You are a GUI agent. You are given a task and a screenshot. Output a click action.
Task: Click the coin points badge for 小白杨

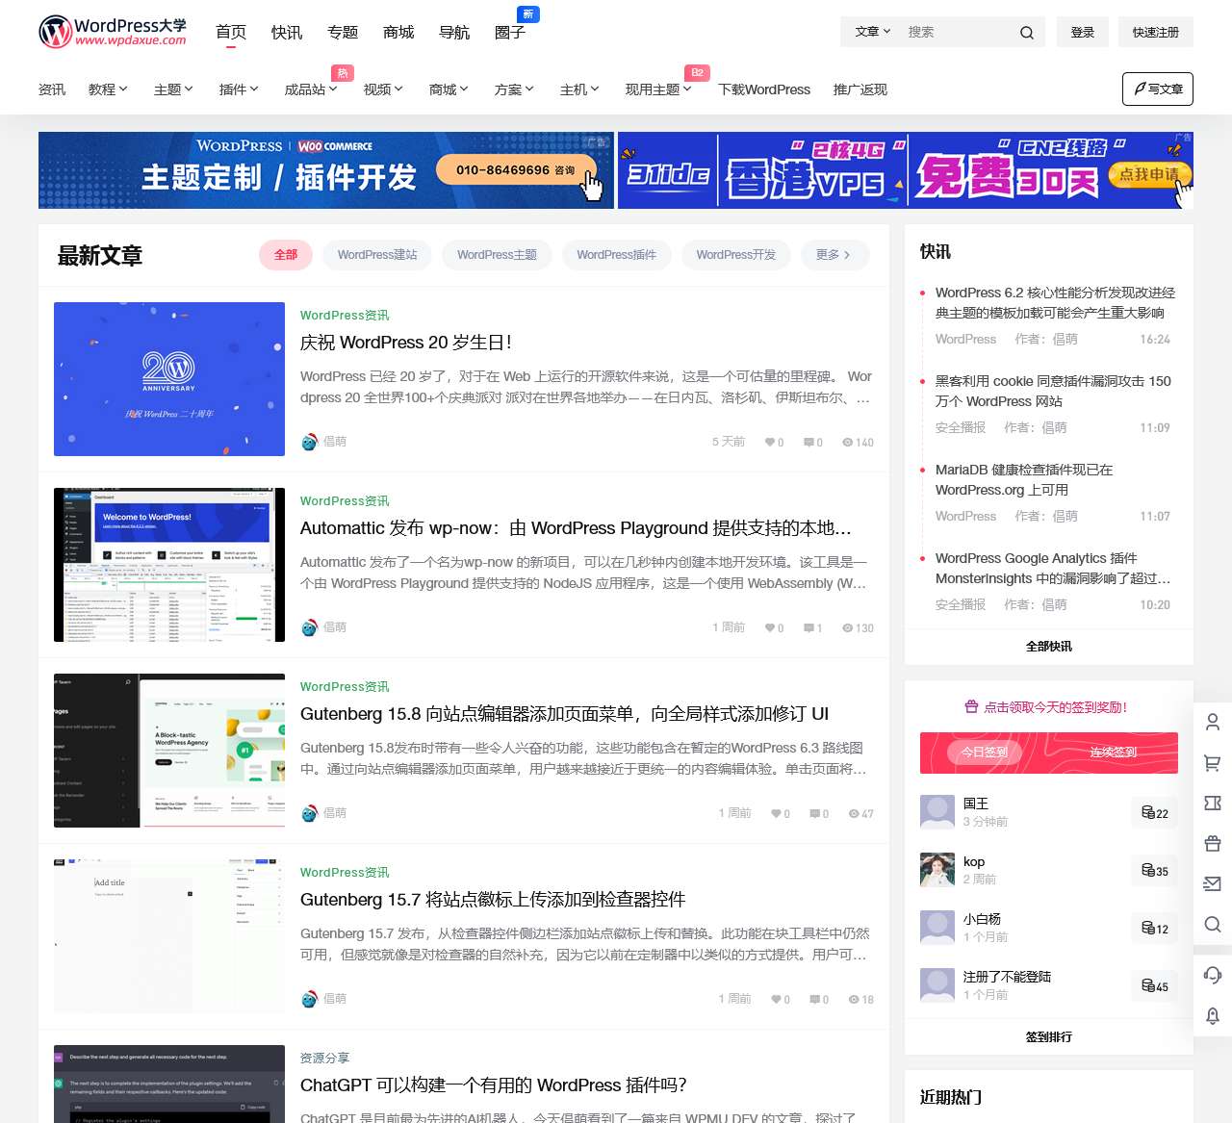[1154, 929]
